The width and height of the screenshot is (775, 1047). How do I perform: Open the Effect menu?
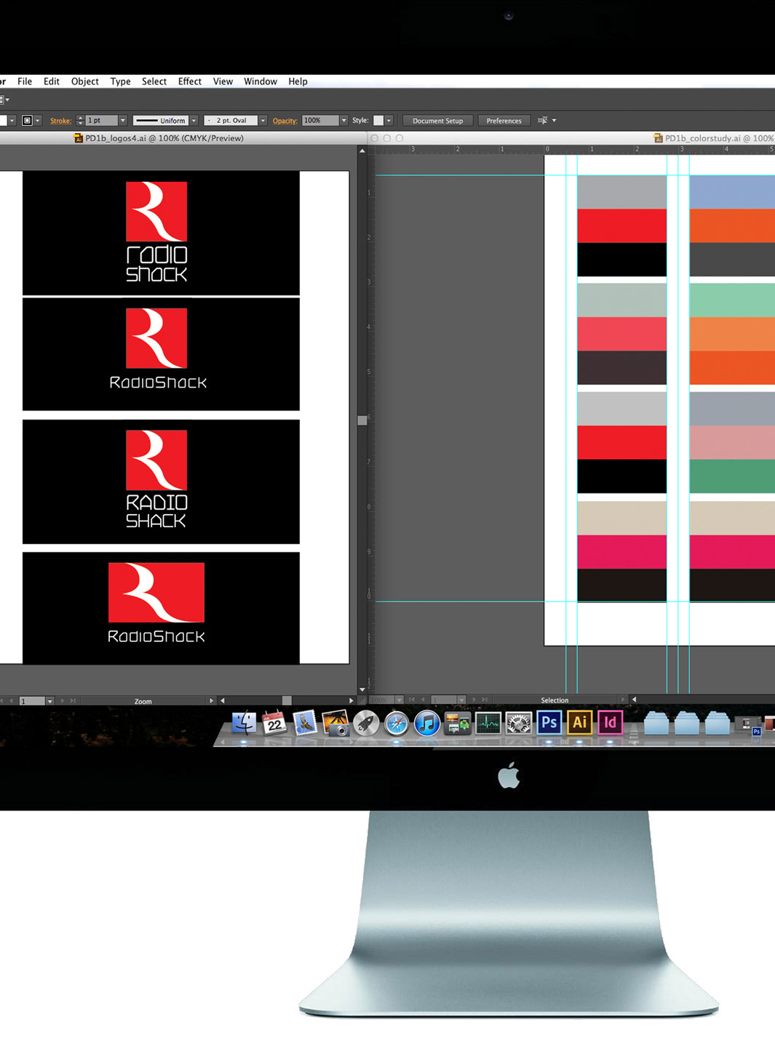click(x=190, y=81)
